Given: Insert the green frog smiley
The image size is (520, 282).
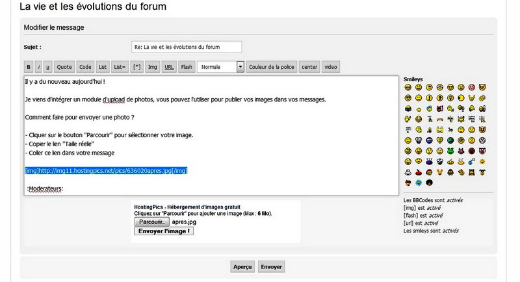Looking at the screenshot, I should coord(450,151).
